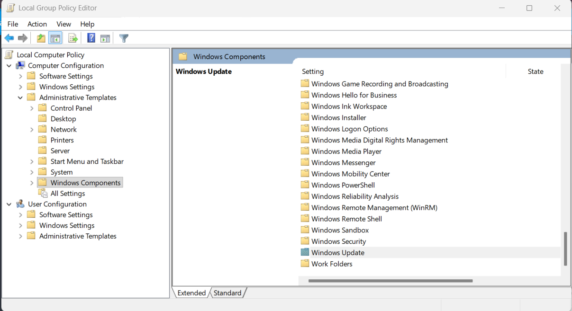Switch to the Standard tab
This screenshot has width=572, height=311.
[227, 293]
